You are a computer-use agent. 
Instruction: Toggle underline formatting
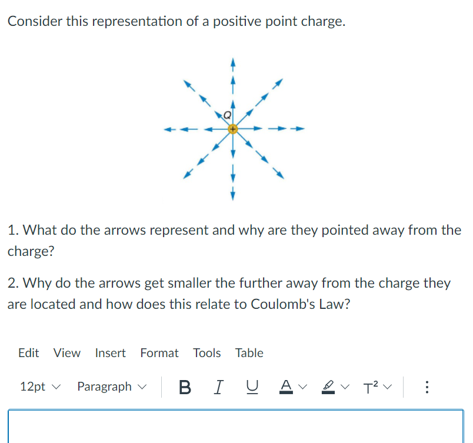pos(251,387)
